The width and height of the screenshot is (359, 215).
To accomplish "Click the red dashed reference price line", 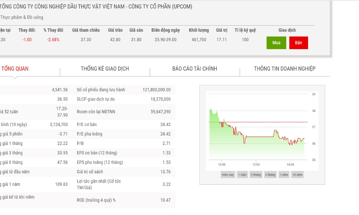I will 258,122.
